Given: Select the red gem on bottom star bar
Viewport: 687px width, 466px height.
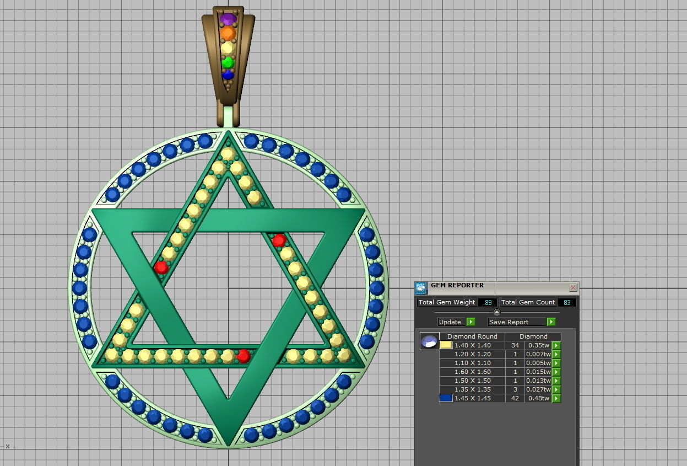Looking at the screenshot, I should coord(243,356).
